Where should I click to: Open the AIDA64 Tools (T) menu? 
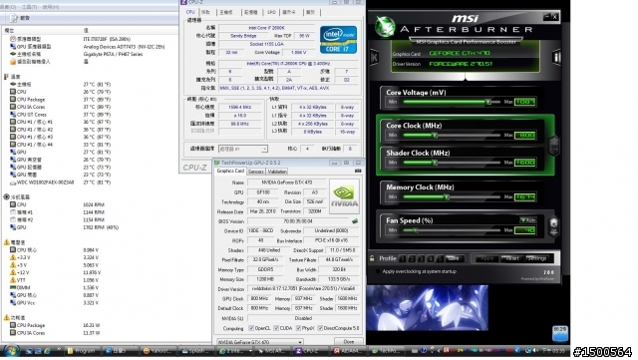point(29,7)
